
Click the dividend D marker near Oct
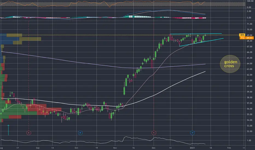tap(80, 133)
